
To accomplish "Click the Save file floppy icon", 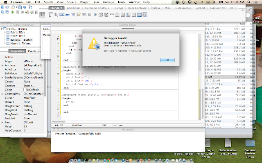I will pos(20,7).
